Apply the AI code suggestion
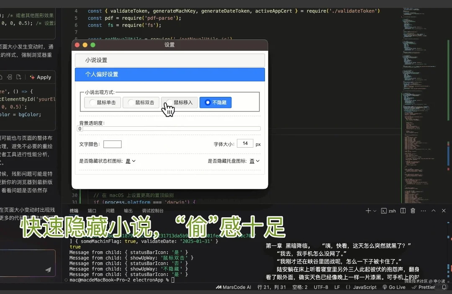The height and width of the screenshot is (294, 452). tap(41, 77)
